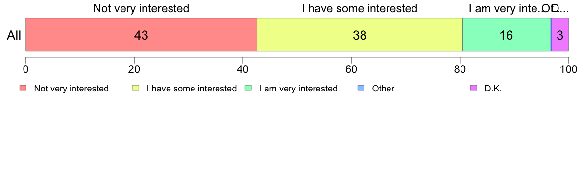This screenshot has height=180, width=582.
Task: Click the 'I am very interested' legend label
Action: [x=298, y=89]
